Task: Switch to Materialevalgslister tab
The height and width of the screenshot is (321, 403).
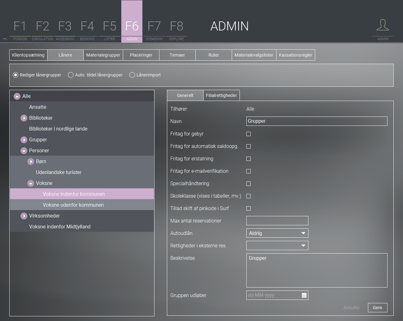Action: [x=254, y=55]
